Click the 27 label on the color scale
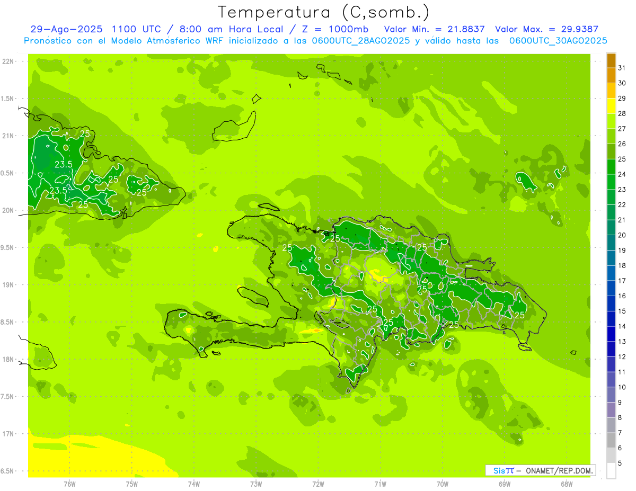 [x=622, y=129]
